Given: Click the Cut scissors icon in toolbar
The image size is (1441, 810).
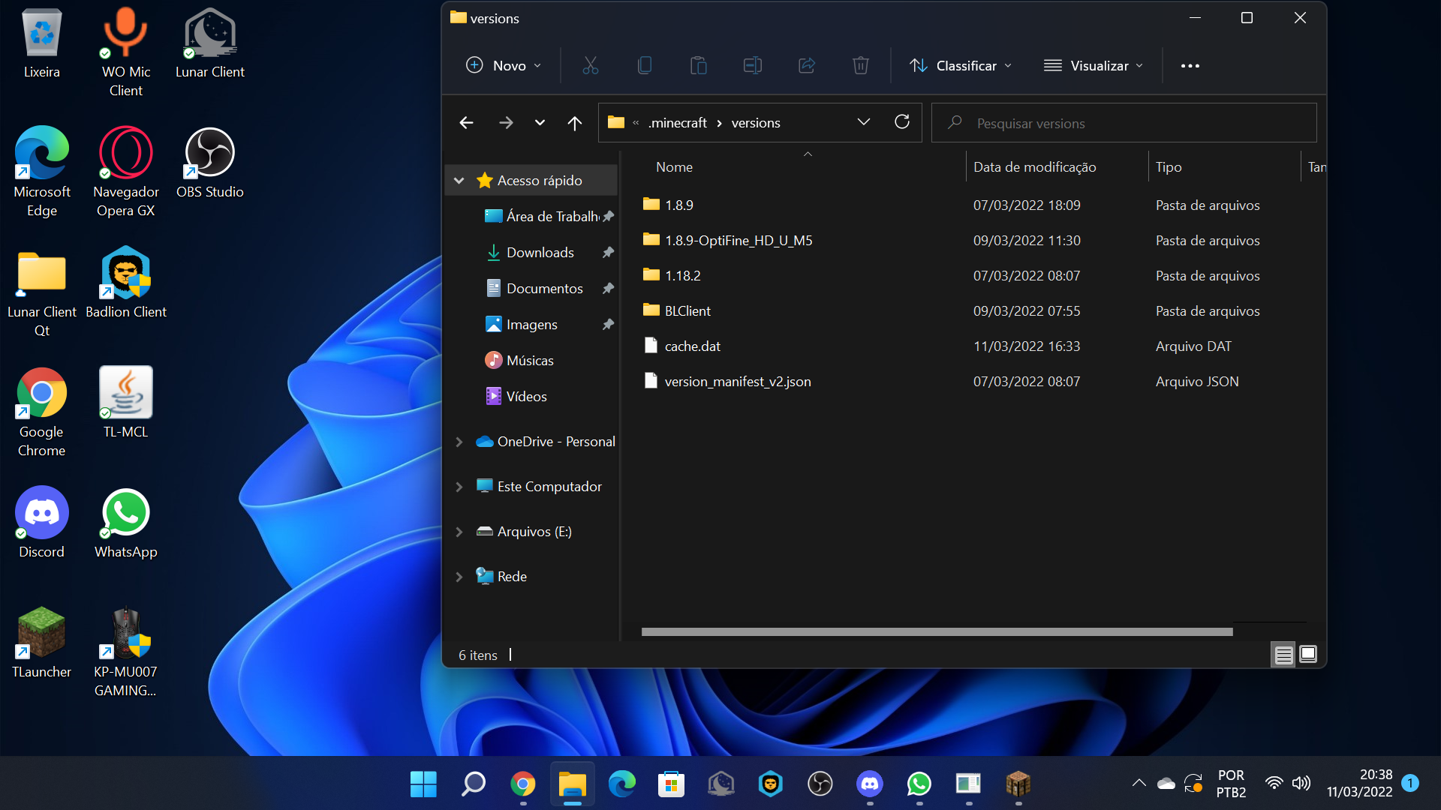Looking at the screenshot, I should click(591, 66).
